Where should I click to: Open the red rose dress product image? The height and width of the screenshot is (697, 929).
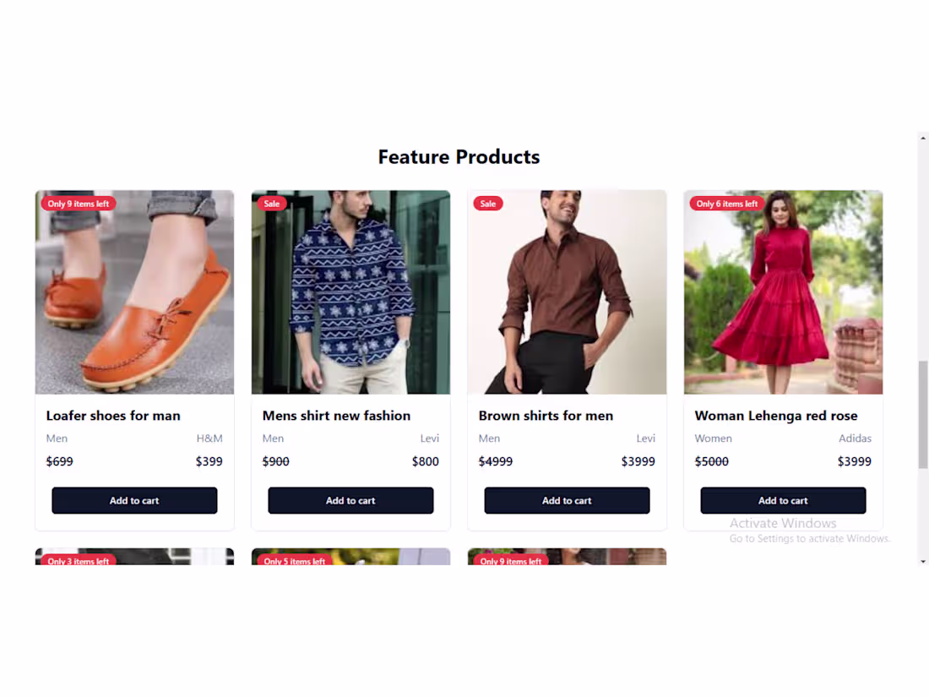coord(783,291)
